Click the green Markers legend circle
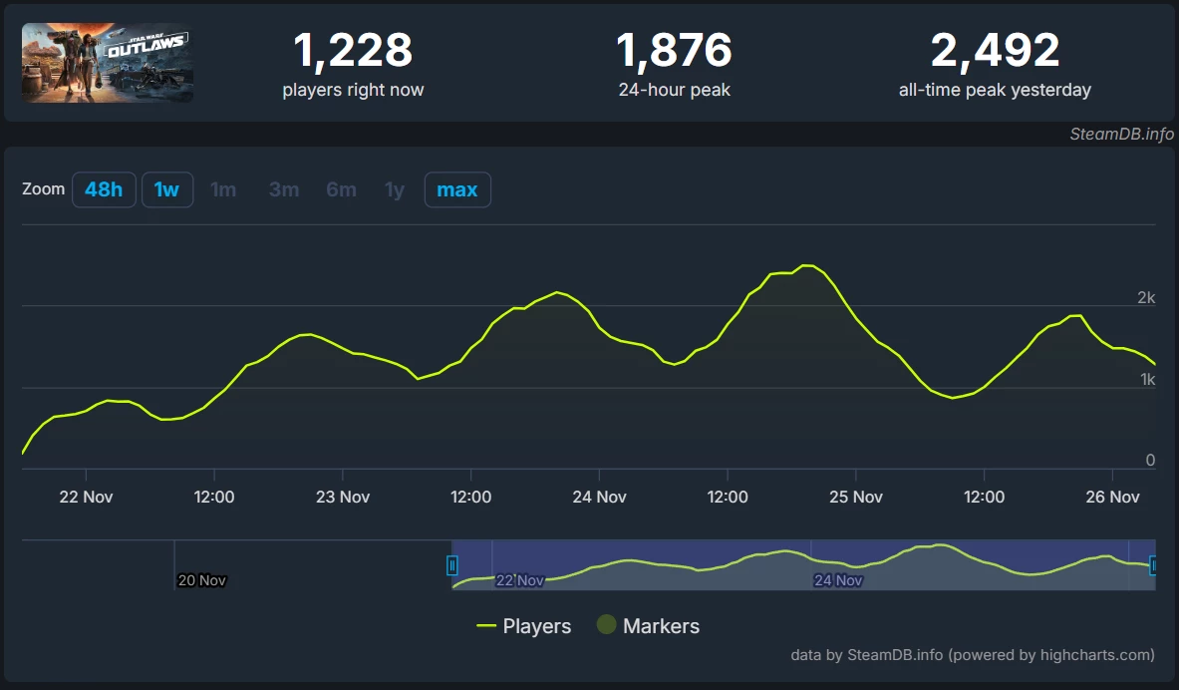This screenshot has width=1179, height=690. click(606, 624)
